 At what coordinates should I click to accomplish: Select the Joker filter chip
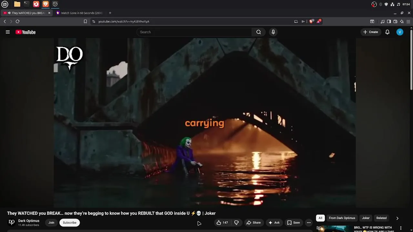coord(366,218)
